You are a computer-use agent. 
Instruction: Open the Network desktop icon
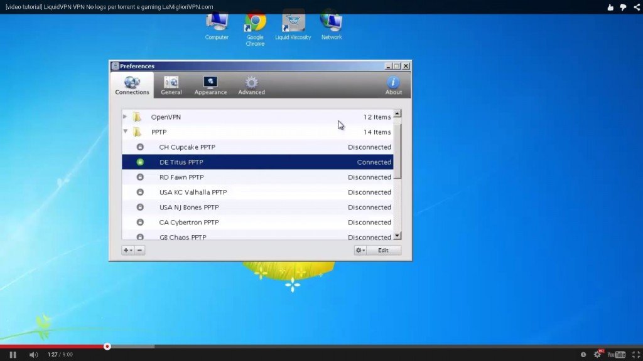[x=332, y=25]
